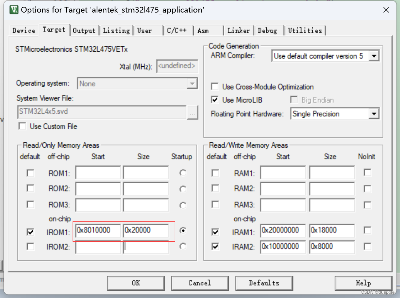This screenshot has height=298, width=400.
Task: Enable NoInit for IRAM2
Action: pyautogui.click(x=367, y=247)
